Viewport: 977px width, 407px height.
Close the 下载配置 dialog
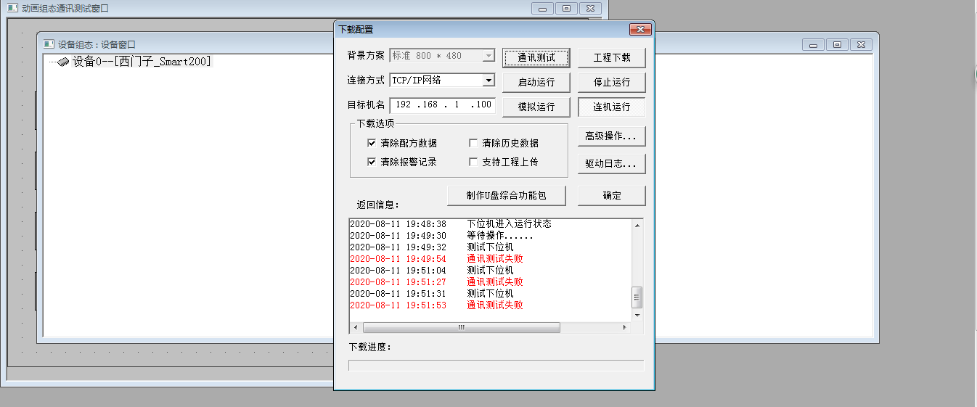click(x=639, y=30)
